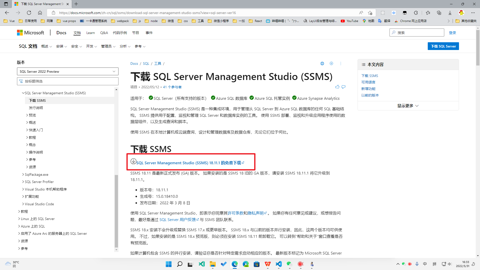Open WeChat from taskbar

pyautogui.click(x=290, y=264)
